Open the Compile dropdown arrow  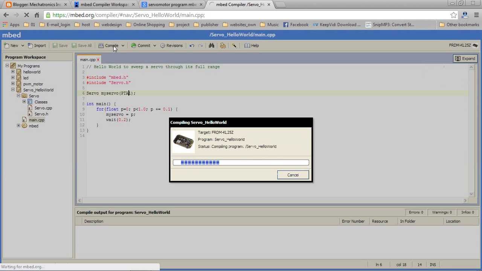pos(123,46)
